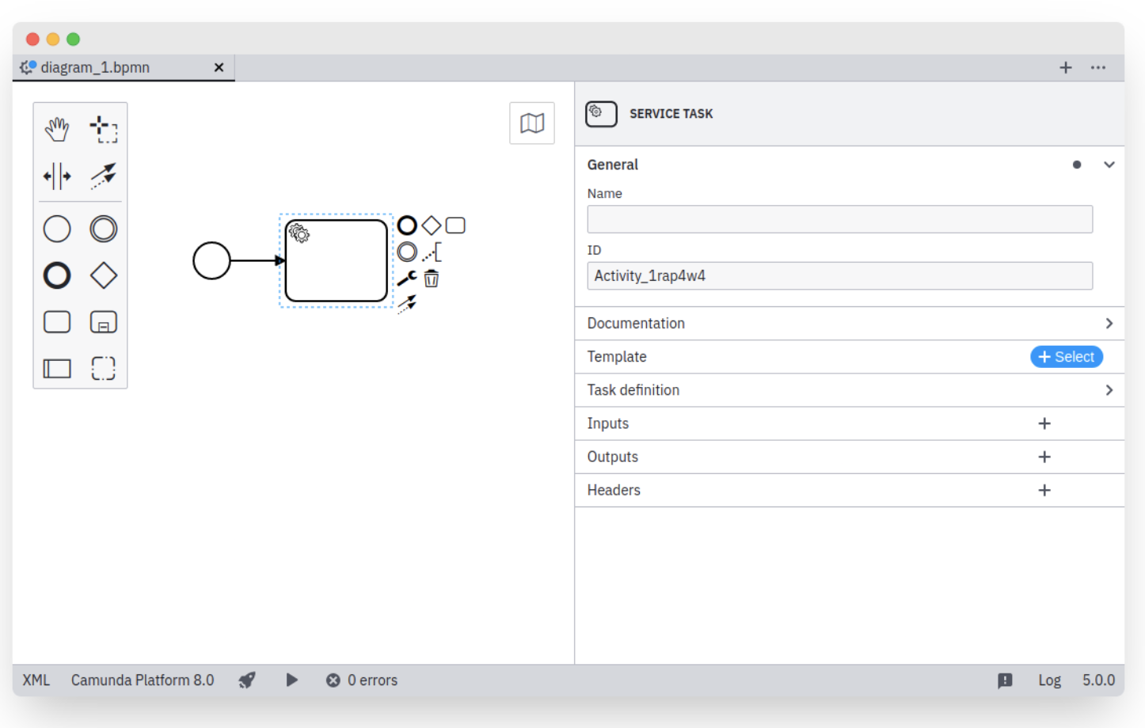Activate the lasso selection tool
The height and width of the screenshot is (728, 1145).
point(104,129)
